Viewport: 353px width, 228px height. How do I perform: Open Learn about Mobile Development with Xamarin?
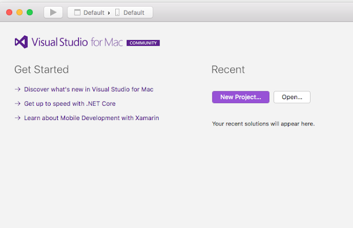92,118
